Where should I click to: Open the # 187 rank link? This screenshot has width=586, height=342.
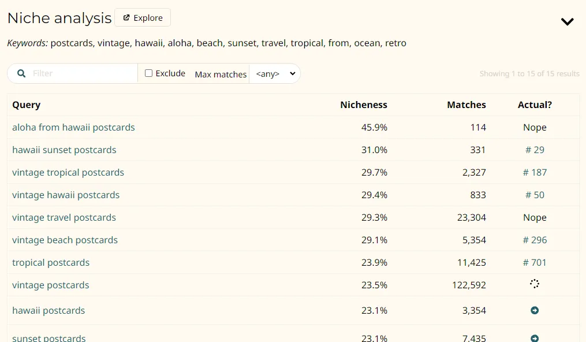click(x=535, y=173)
